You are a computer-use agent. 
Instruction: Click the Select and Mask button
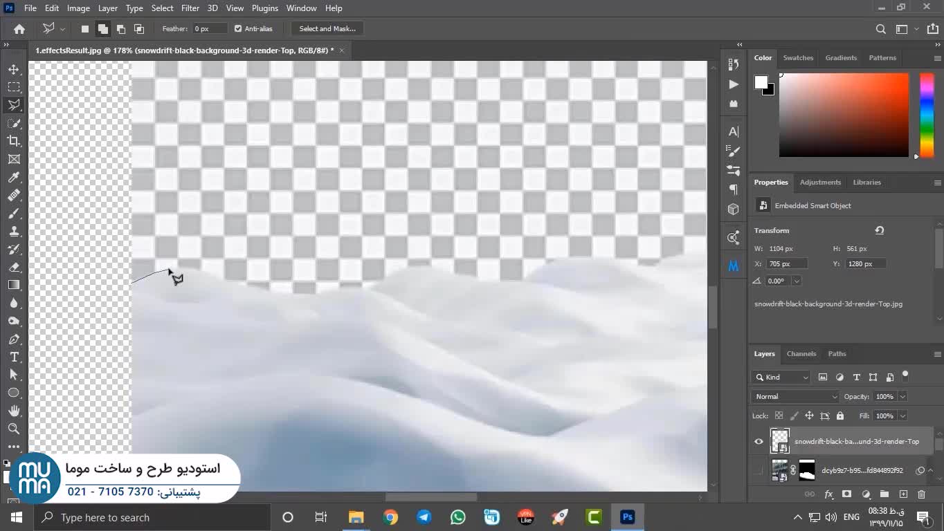(327, 29)
